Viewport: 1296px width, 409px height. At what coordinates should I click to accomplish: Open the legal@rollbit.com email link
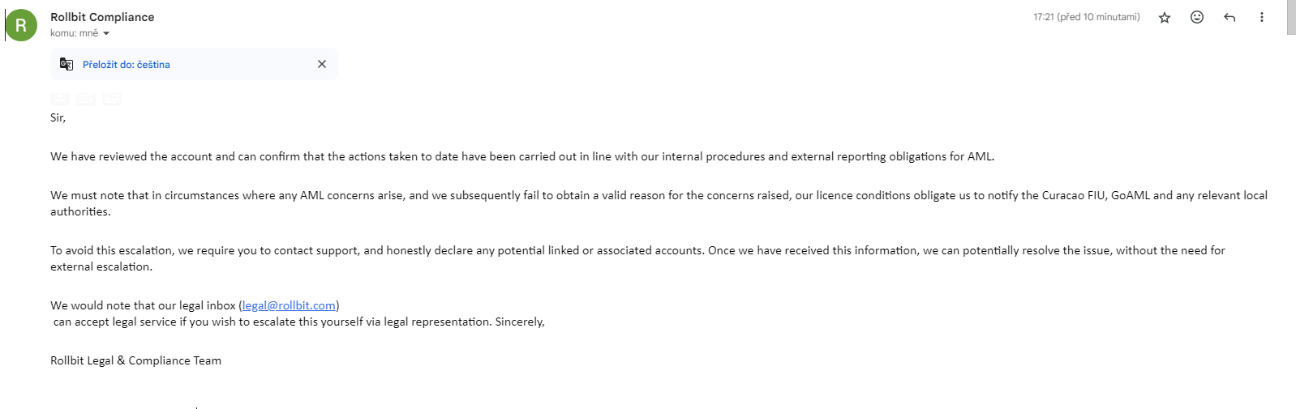[289, 305]
